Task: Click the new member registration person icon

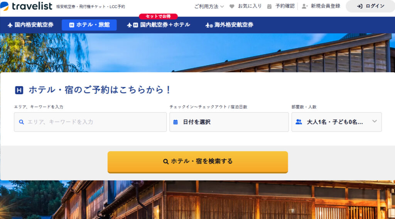Action: coord(305,6)
